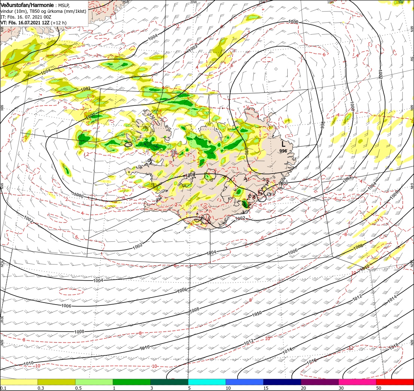Click the legend value 0.5
The width and height of the screenshot is (414, 391).
click(x=78, y=388)
